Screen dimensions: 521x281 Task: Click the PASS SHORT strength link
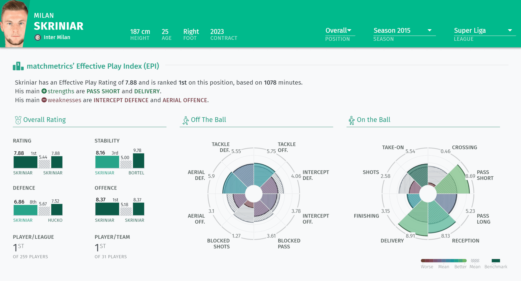coord(103,91)
